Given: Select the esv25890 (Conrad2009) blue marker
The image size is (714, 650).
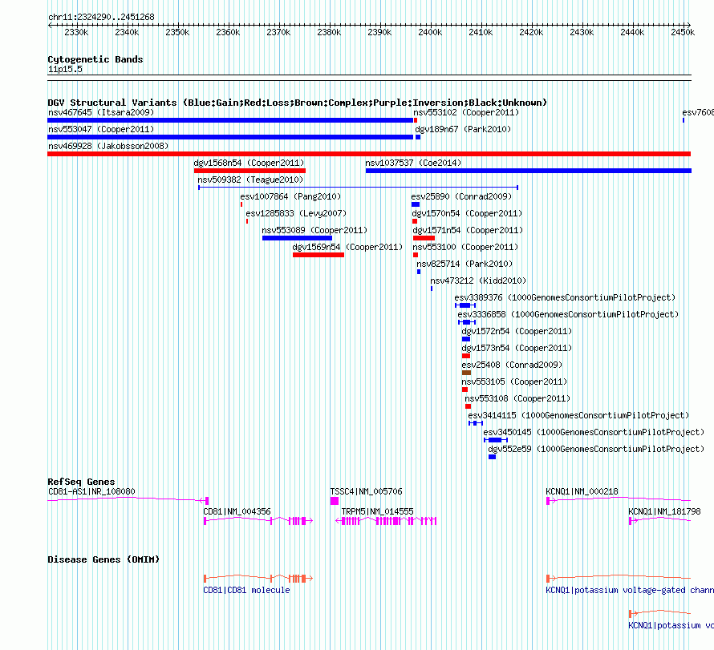Looking at the screenshot, I should coord(416,204).
